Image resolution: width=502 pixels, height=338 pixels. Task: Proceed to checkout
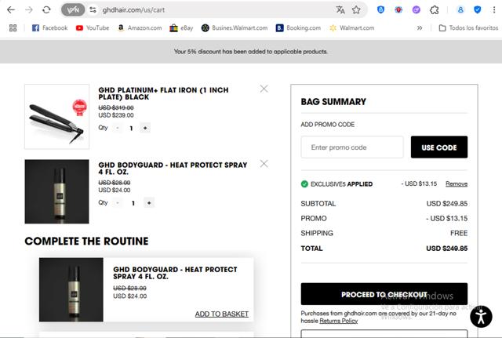tap(384, 294)
